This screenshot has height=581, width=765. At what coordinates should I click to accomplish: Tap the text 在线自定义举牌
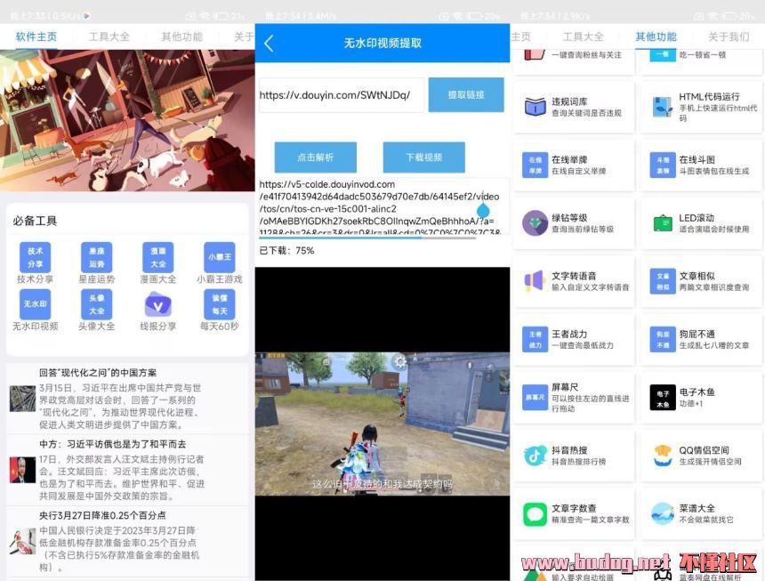pos(578,171)
